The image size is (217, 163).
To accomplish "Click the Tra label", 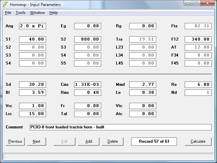I will 119,39.
